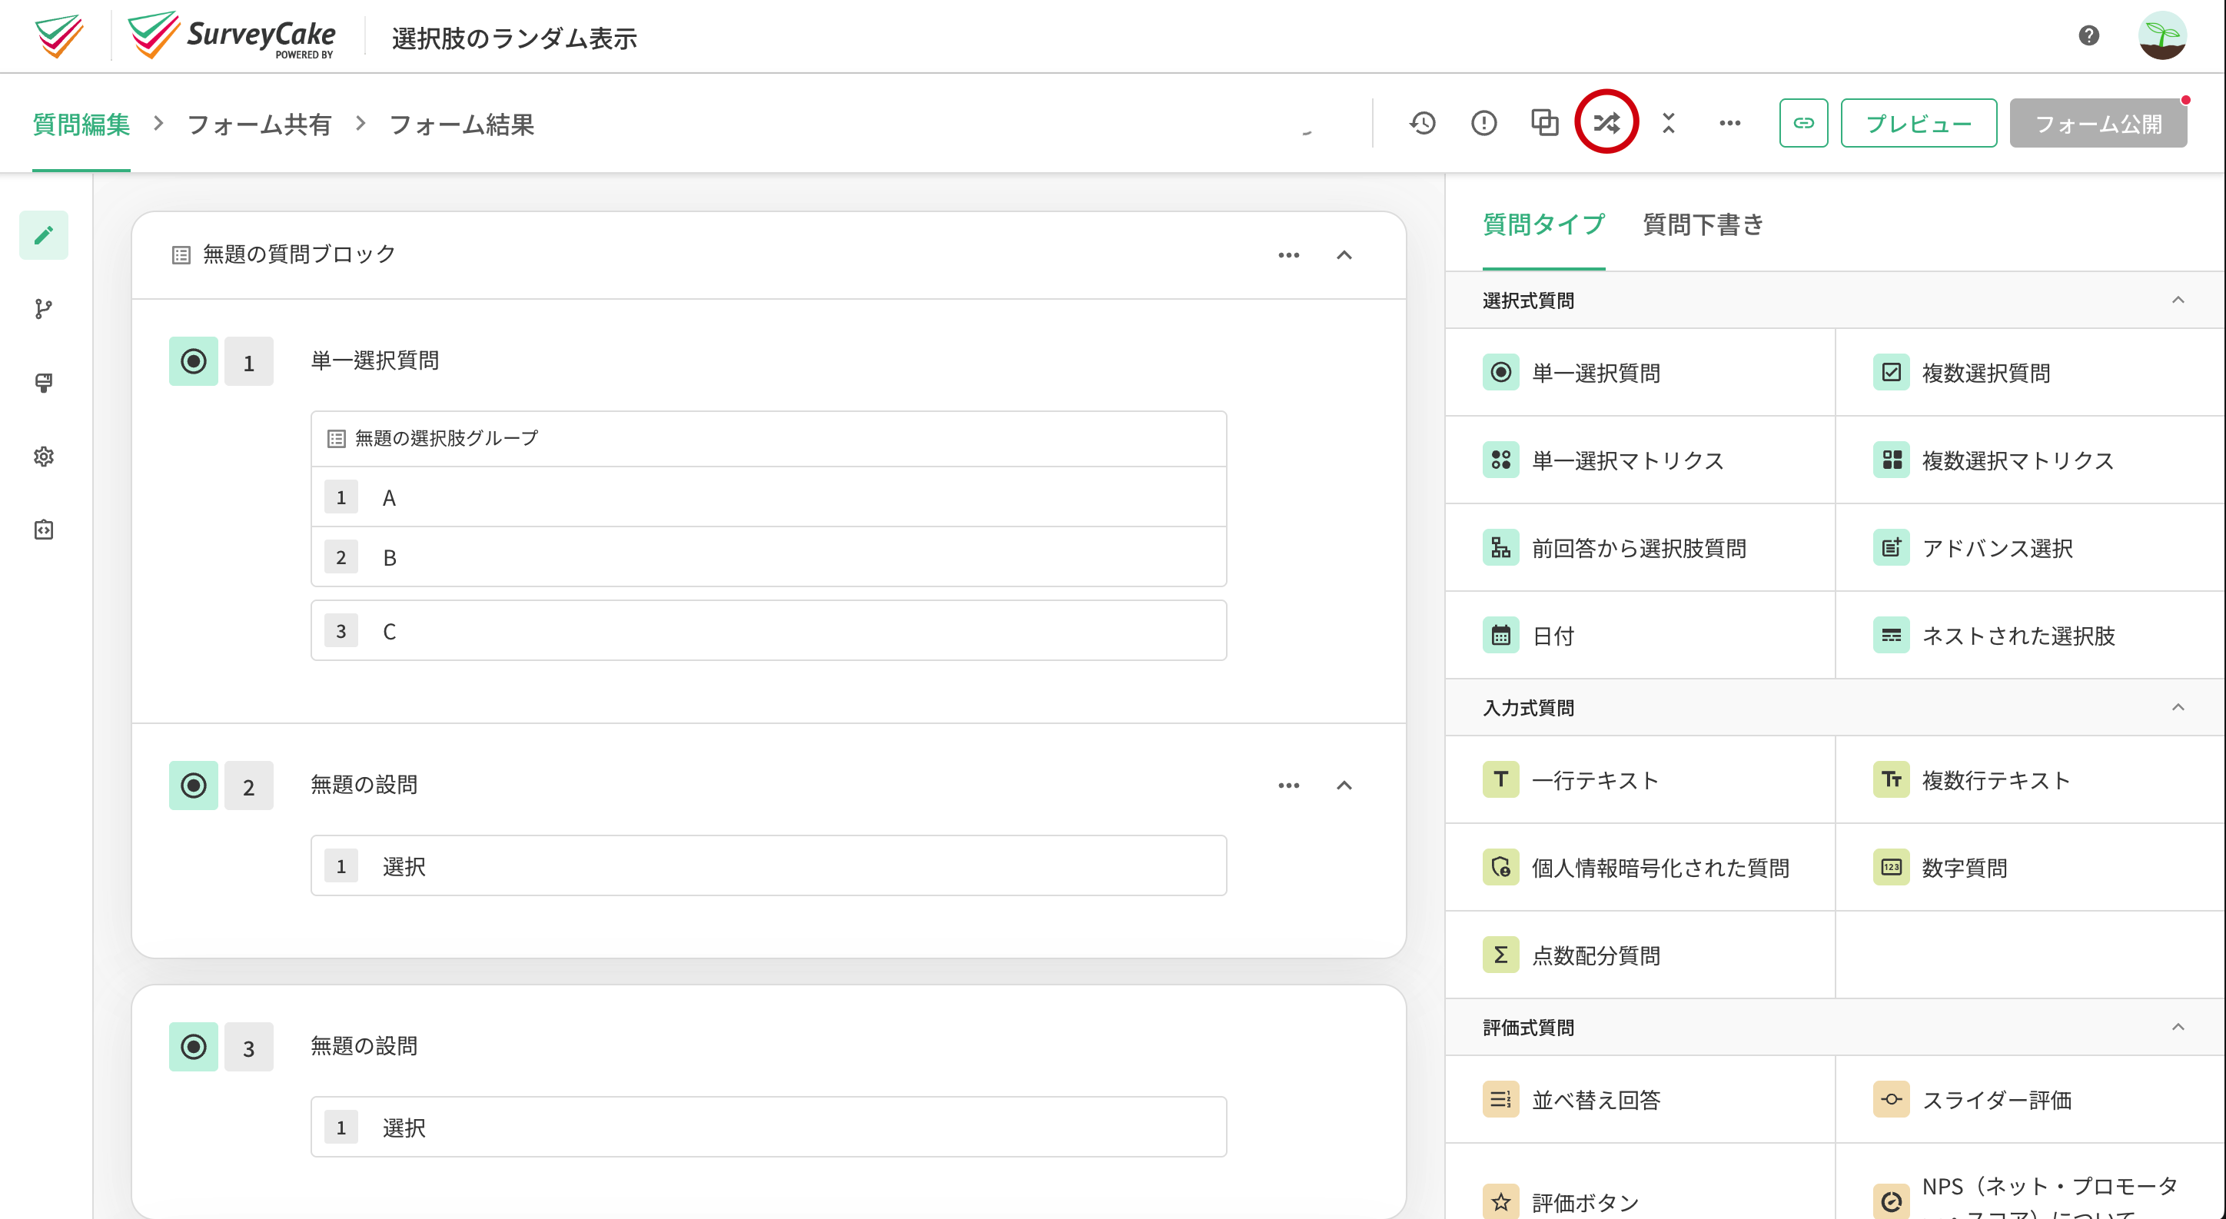The image size is (2226, 1219).
Task: Open 無題の質問ブロック more options menu
Action: pyautogui.click(x=1288, y=255)
